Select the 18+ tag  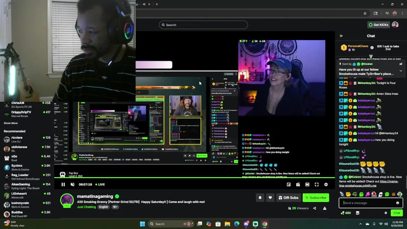tap(115, 207)
